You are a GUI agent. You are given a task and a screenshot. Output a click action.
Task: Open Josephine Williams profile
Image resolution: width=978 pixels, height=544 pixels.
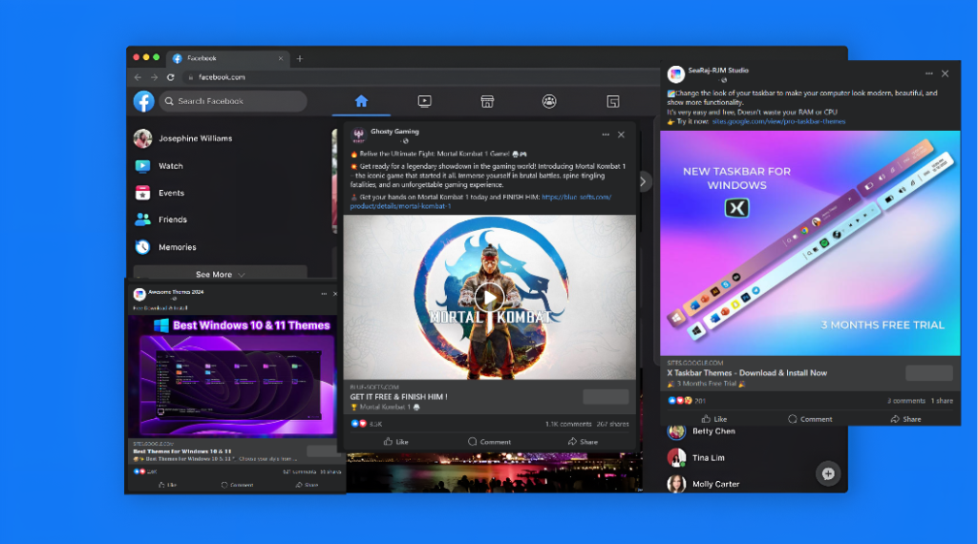[x=182, y=138]
